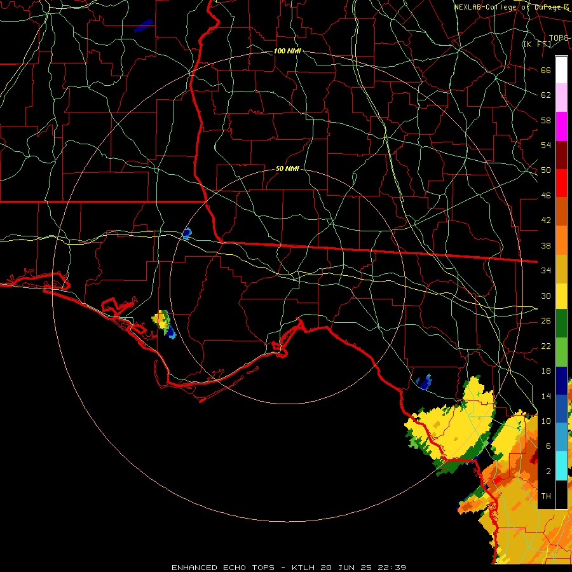The height and width of the screenshot is (572, 572).
Task: Click the legend value 66
Action: [546, 70]
